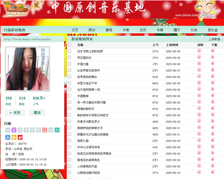Play preview of 中国力量

pos(199,64)
